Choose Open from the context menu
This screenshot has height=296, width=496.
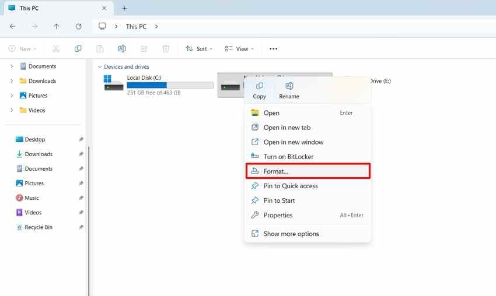click(308, 113)
